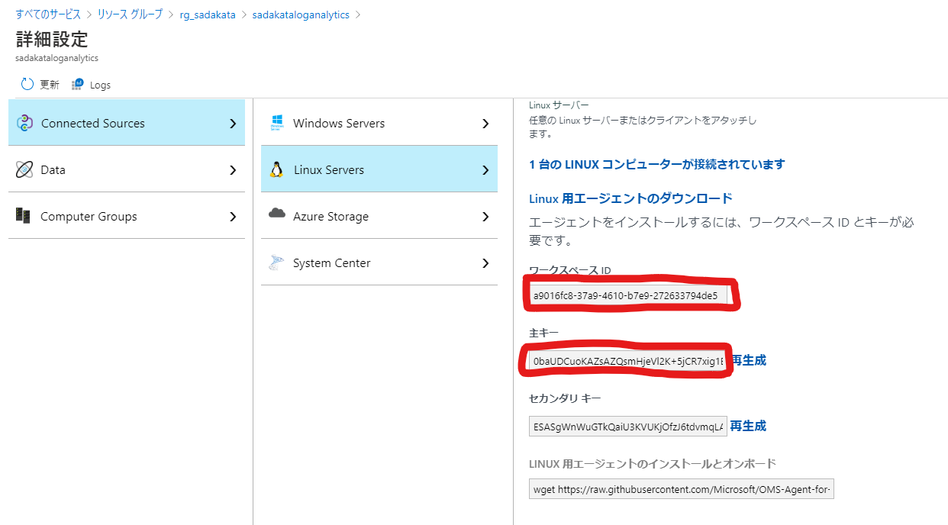948x525 pixels.
Task: Expand Azure Storage chevron
Action: click(x=485, y=217)
